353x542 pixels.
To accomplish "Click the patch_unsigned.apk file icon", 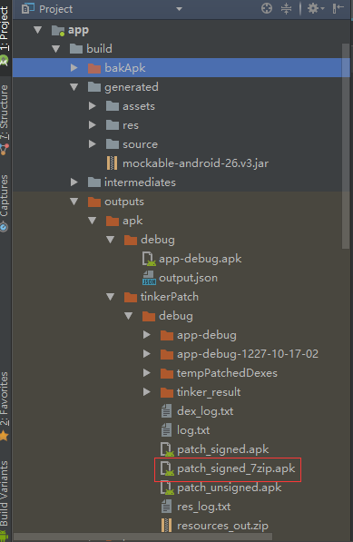I will [167, 488].
